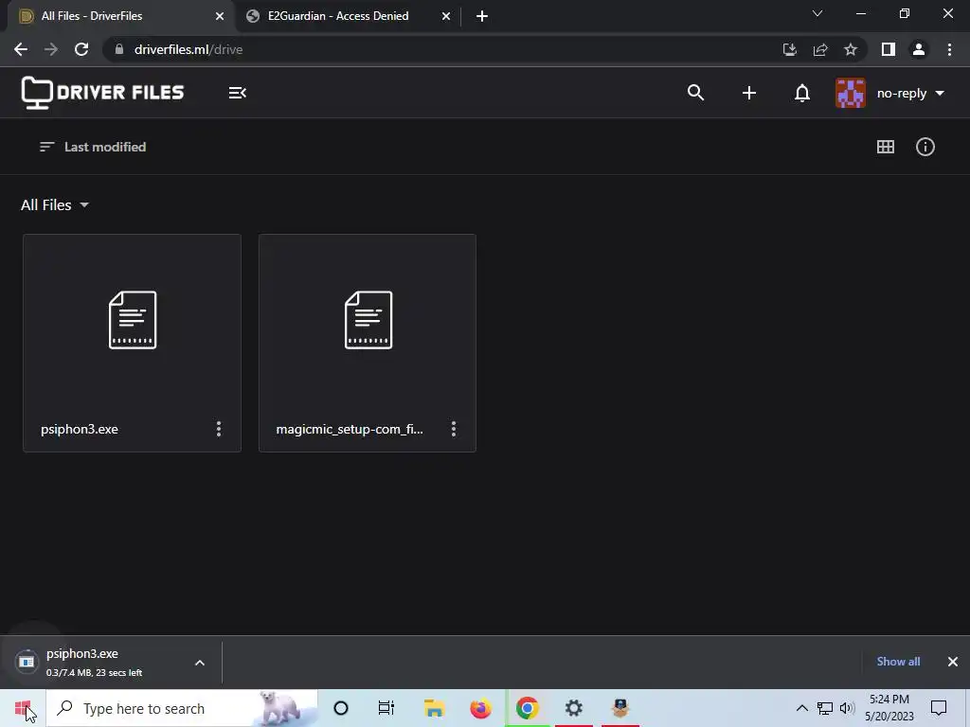
Task: Launch Firefox from taskbar
Action: pyautogui.click(x=480, y=708)
